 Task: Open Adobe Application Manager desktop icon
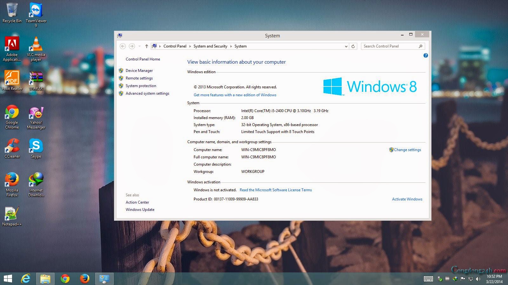[12, 49]
